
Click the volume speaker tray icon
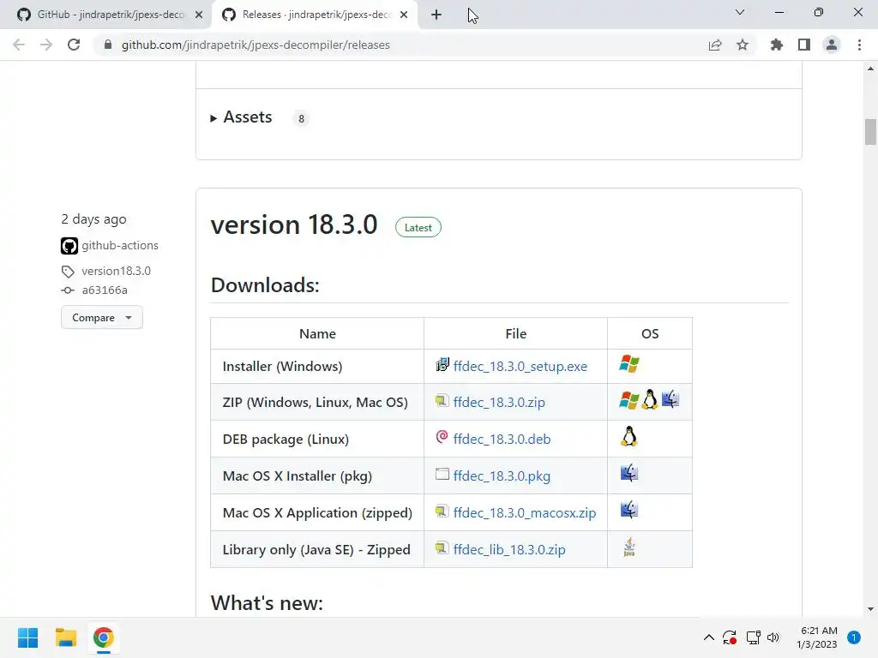click(x=773, y=637)
